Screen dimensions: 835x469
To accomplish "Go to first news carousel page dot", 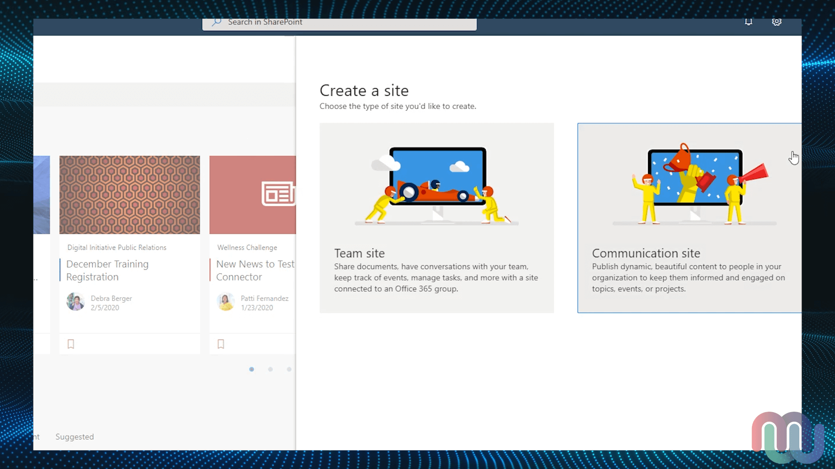I will (x=251, y=369).
